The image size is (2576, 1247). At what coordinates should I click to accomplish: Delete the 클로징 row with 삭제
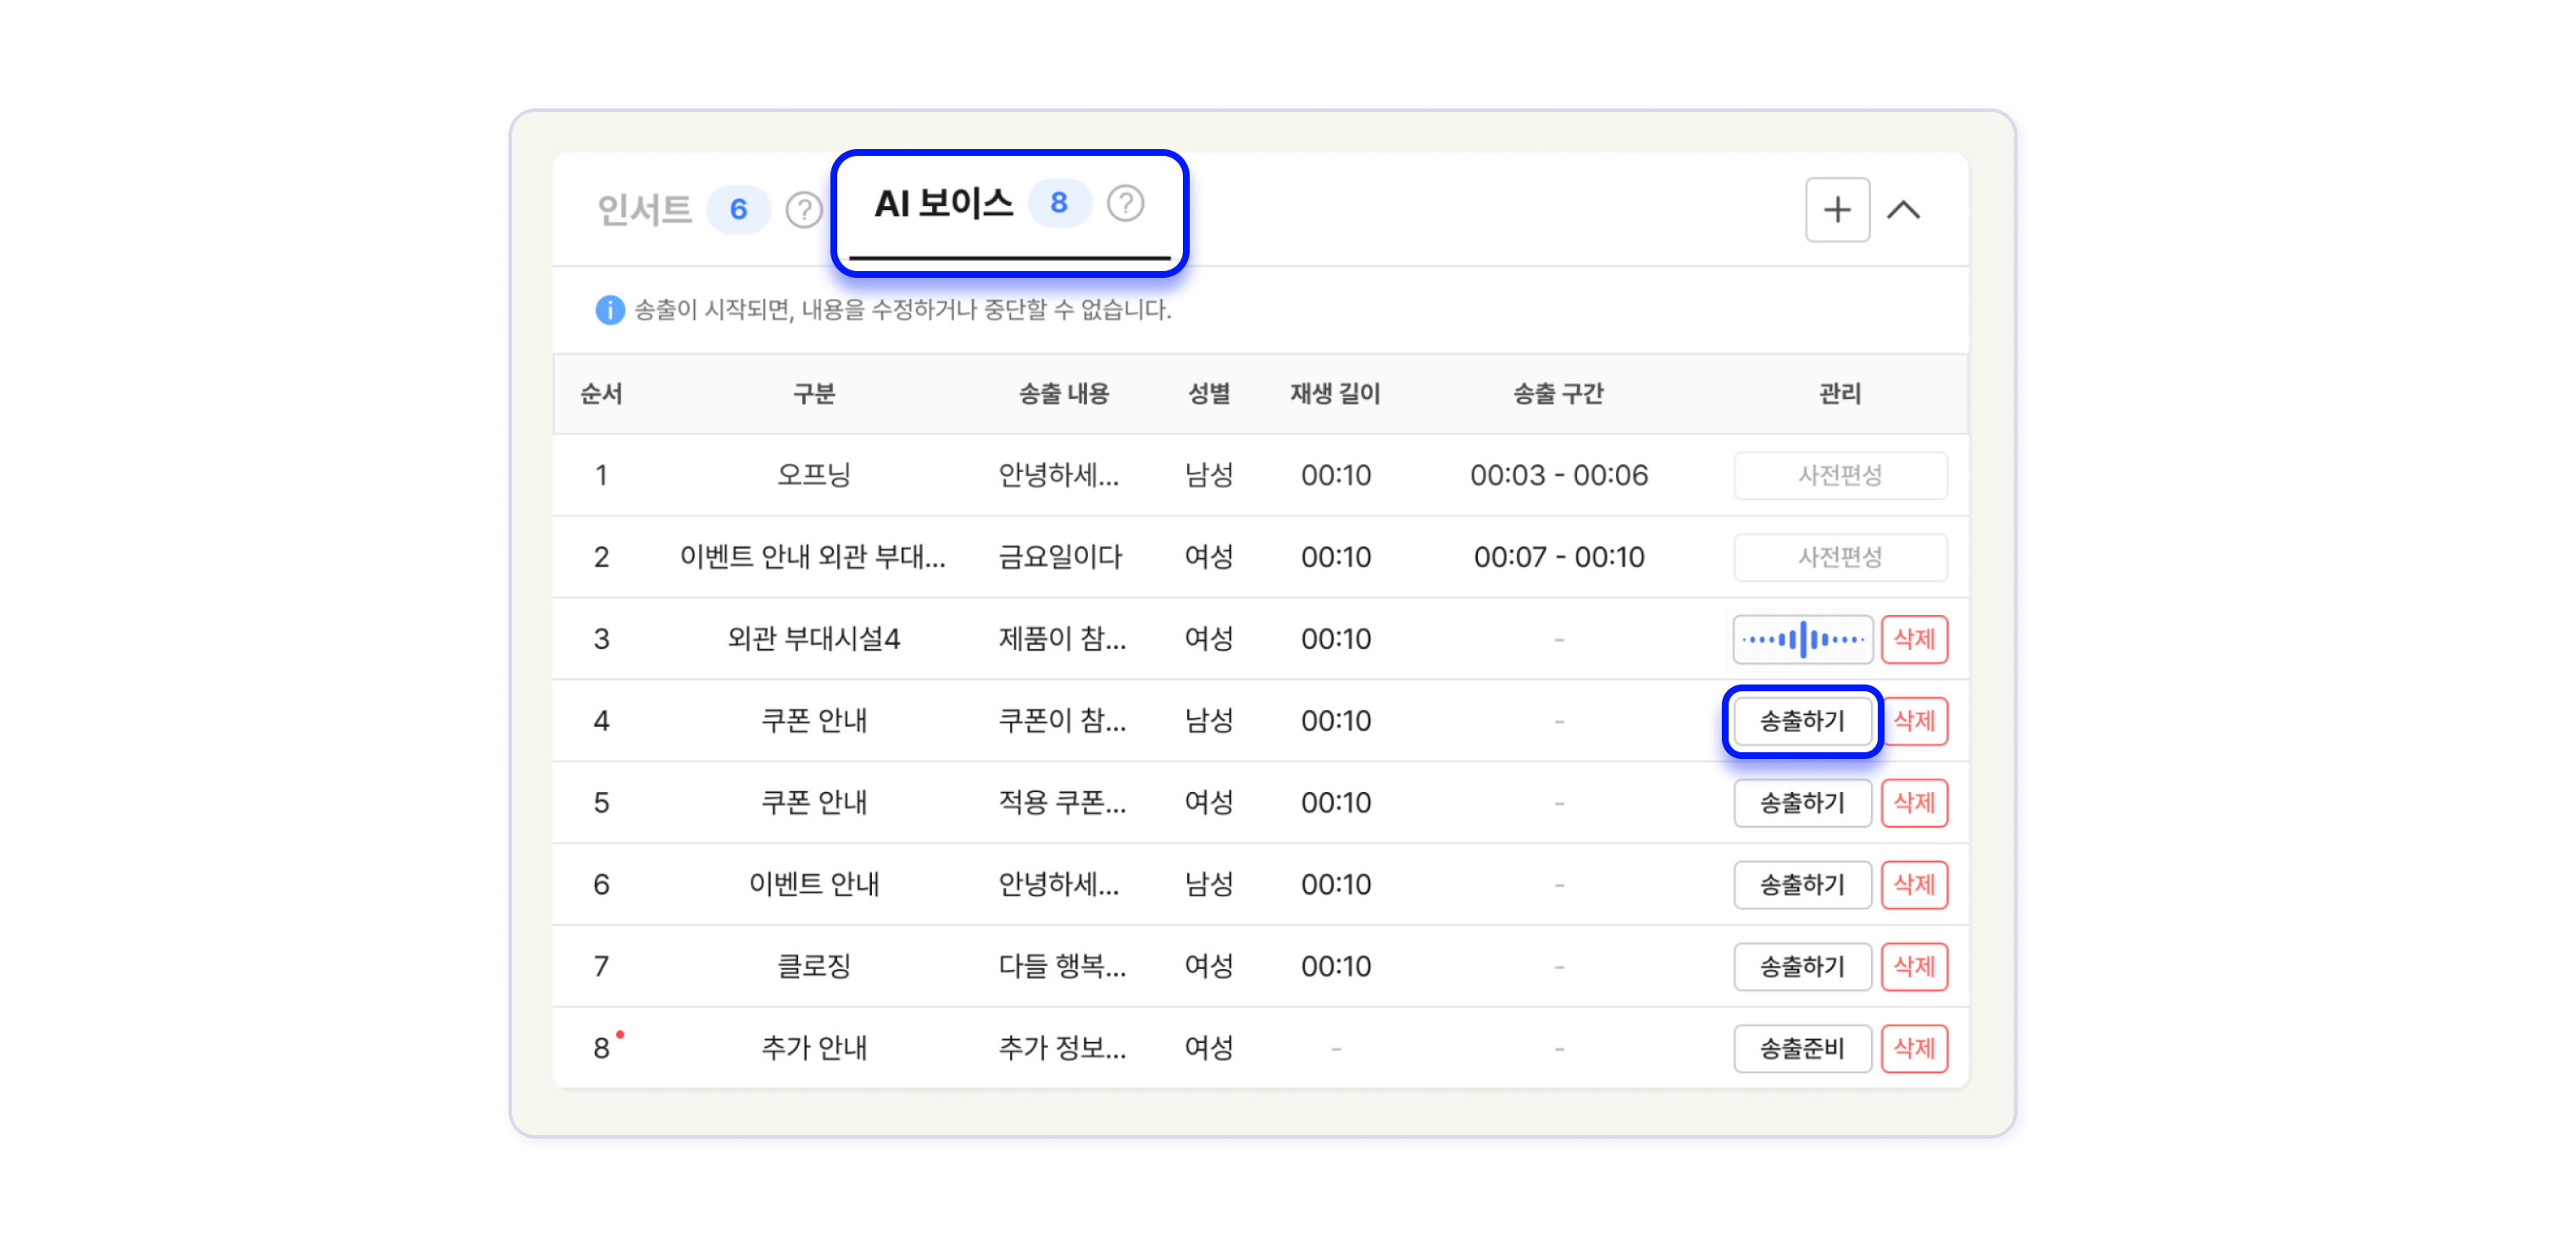1913,966
